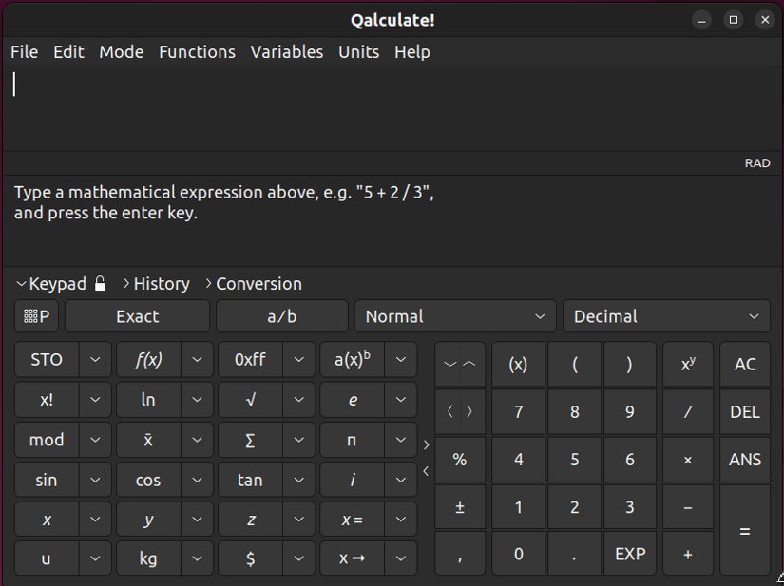This screenshot has width=784, height=586.
Task: Open the dropdown arrow next to f(x)
Action: [x=197, y=360]
